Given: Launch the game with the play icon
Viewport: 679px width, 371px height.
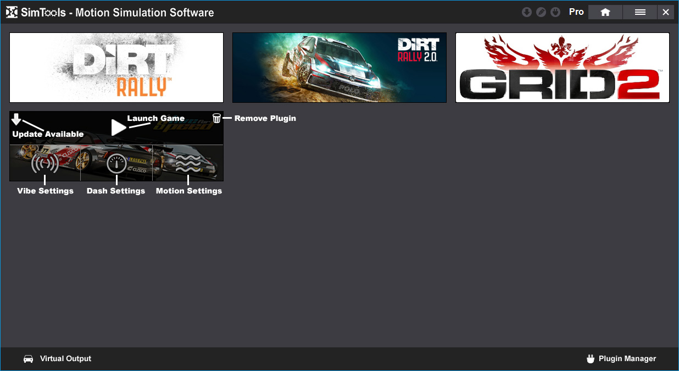Looking at the screenshot, I should pyautogui.click(x=119, y=128).
